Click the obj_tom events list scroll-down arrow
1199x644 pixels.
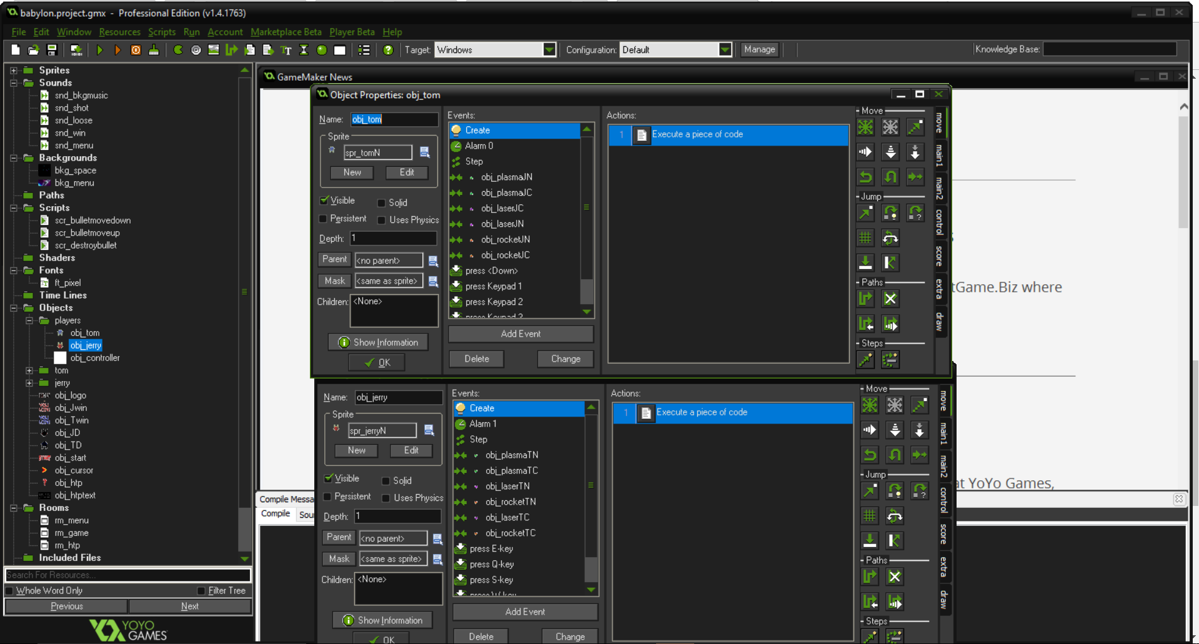(586, 312)
